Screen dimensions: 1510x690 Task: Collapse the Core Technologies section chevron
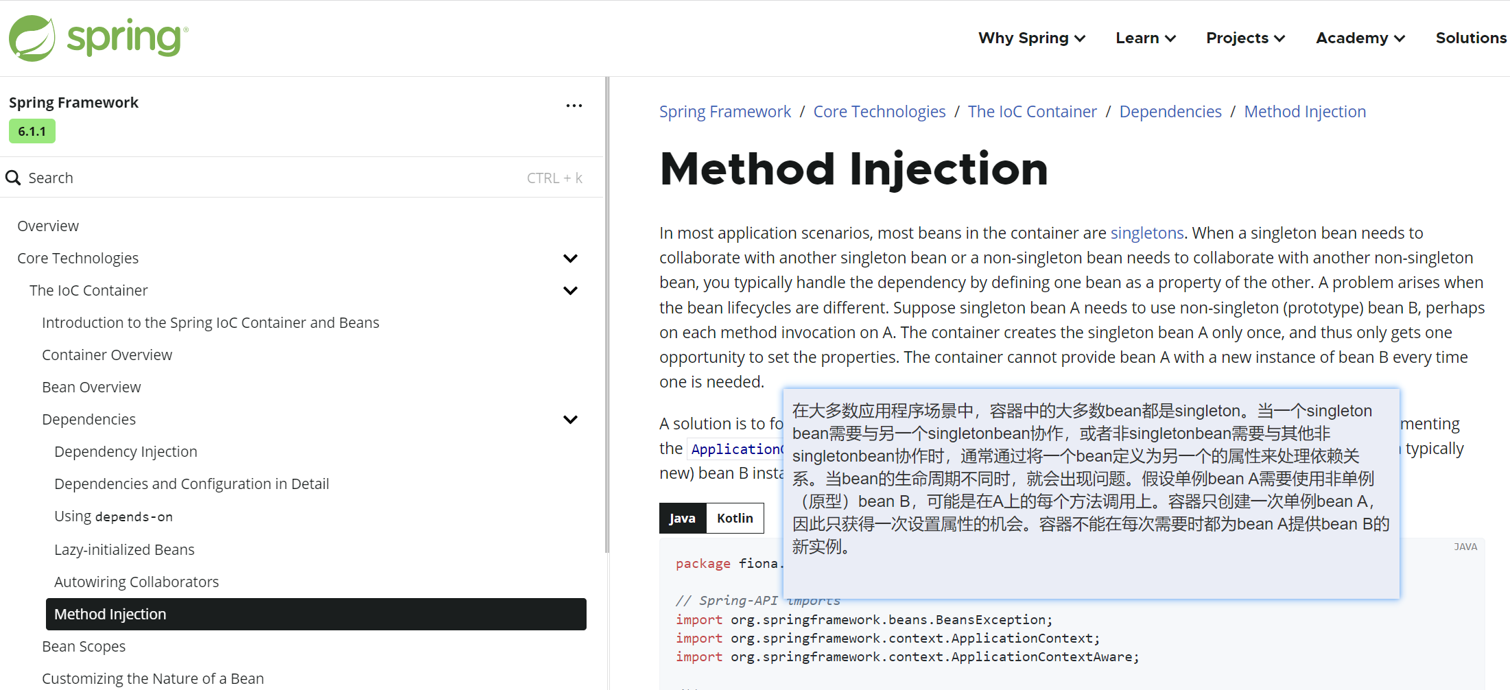tap(570, 259)
